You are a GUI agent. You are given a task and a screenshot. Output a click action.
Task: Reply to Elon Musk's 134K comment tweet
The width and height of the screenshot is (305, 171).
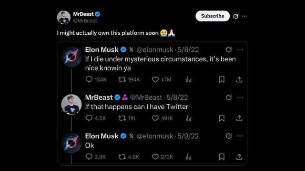click(89, 79)
